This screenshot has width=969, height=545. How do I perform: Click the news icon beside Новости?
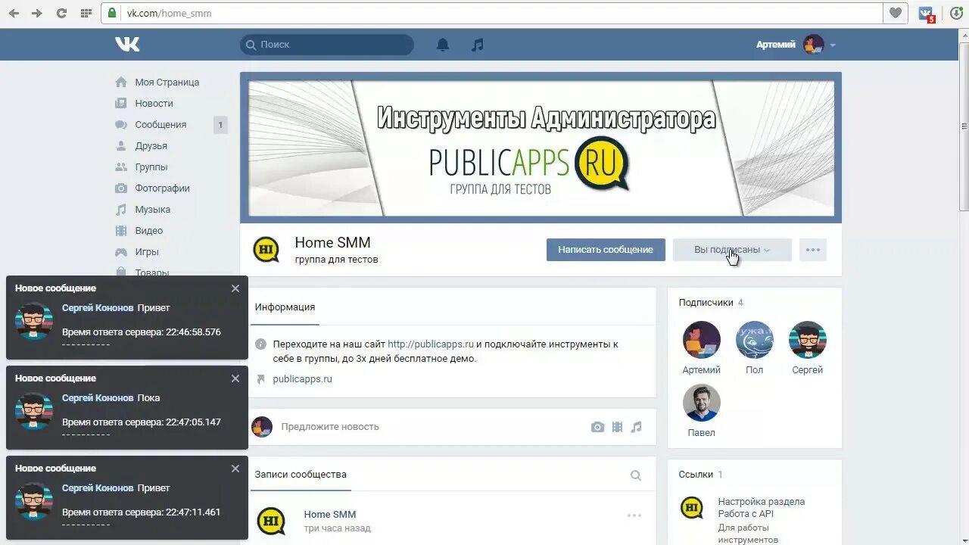121,103
